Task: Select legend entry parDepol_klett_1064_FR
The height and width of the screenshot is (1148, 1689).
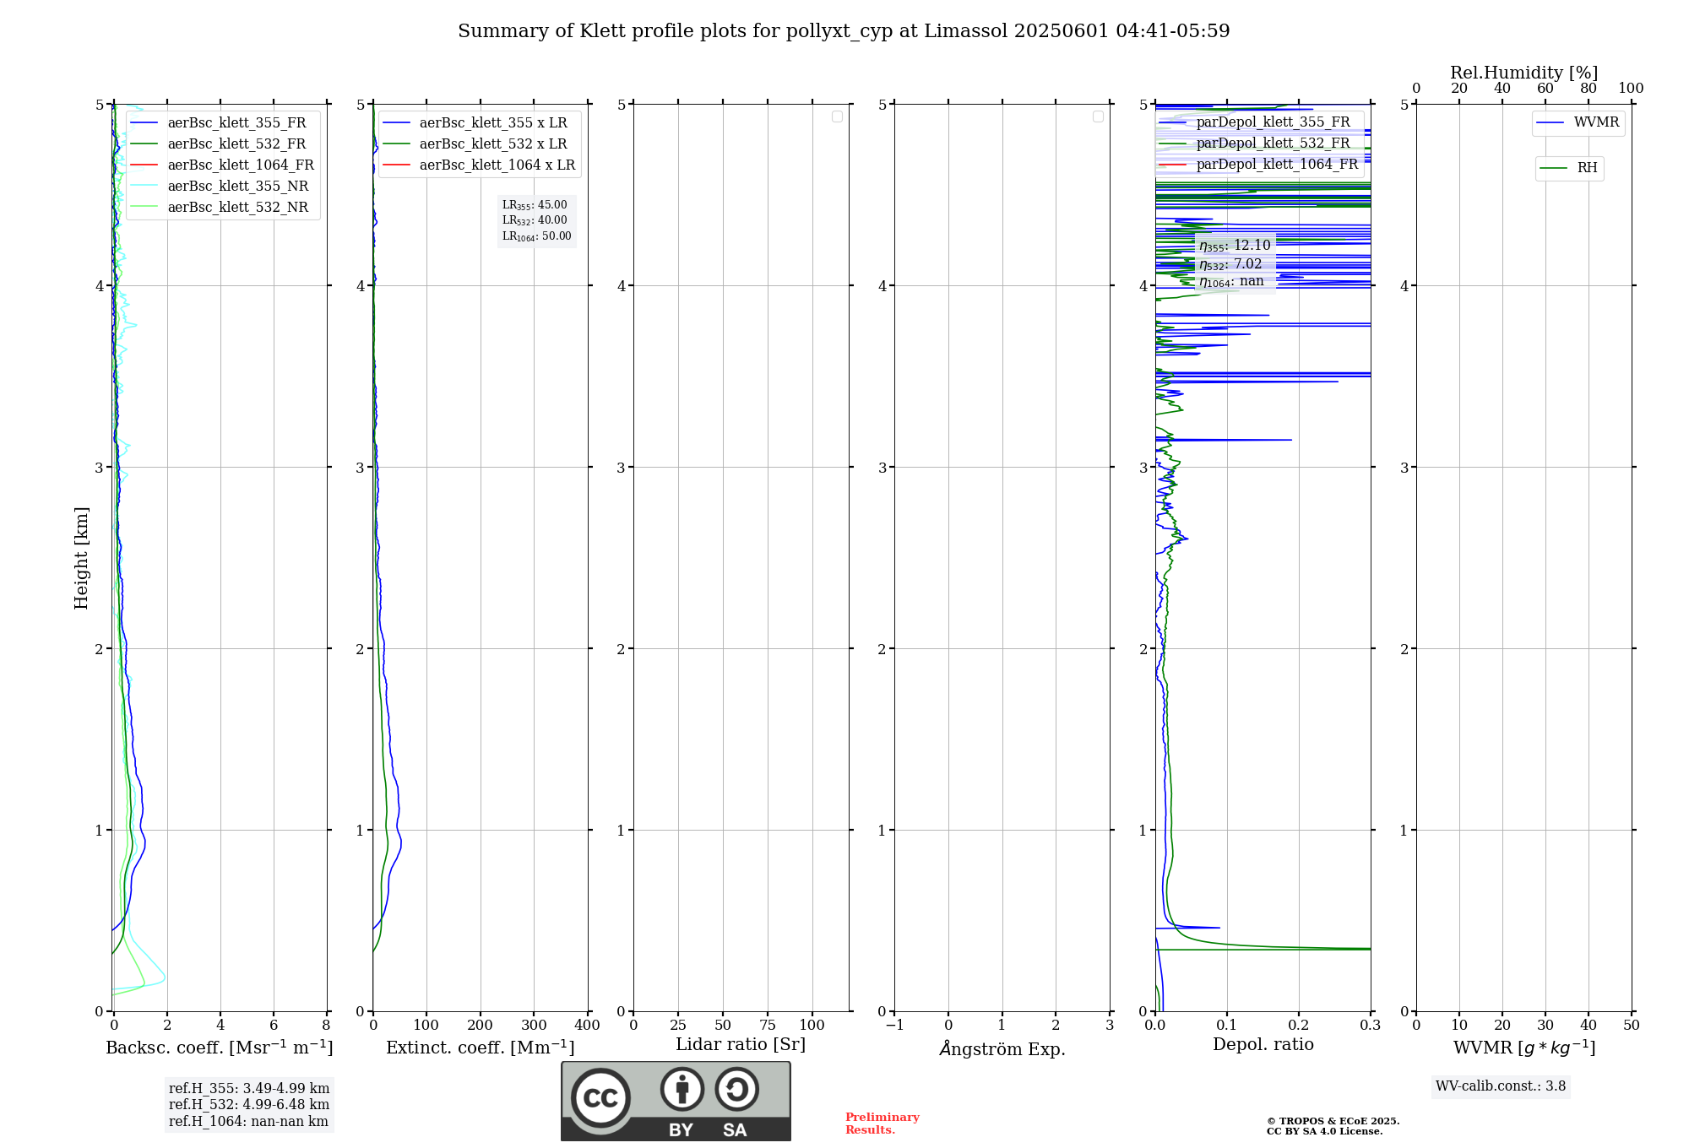Action: (x=1257, y=165)
